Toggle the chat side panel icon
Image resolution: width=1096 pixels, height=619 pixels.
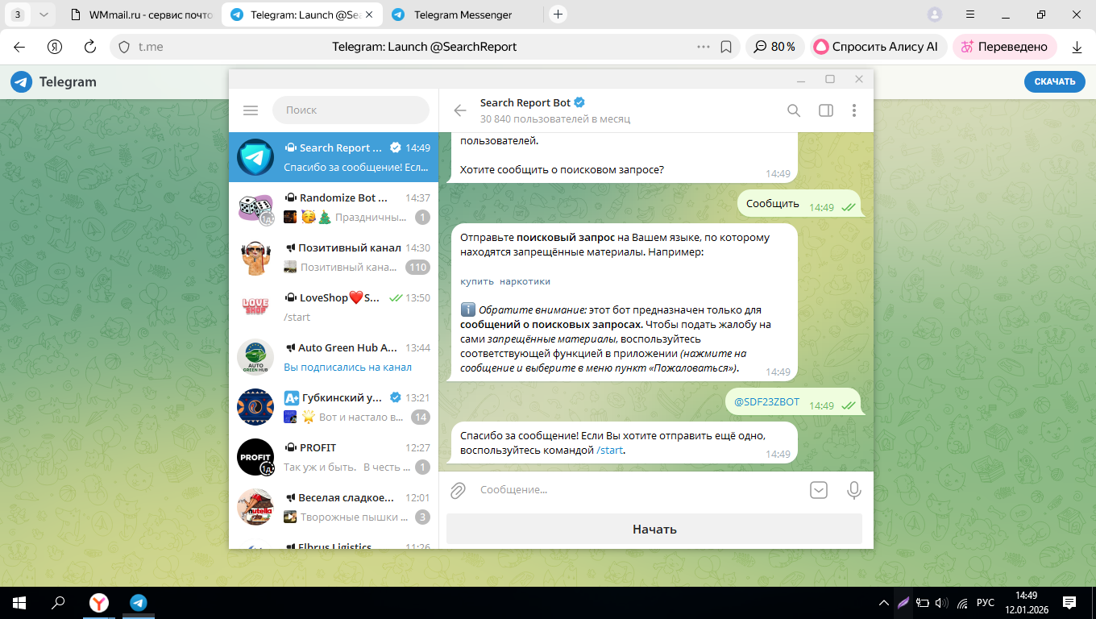826,110
